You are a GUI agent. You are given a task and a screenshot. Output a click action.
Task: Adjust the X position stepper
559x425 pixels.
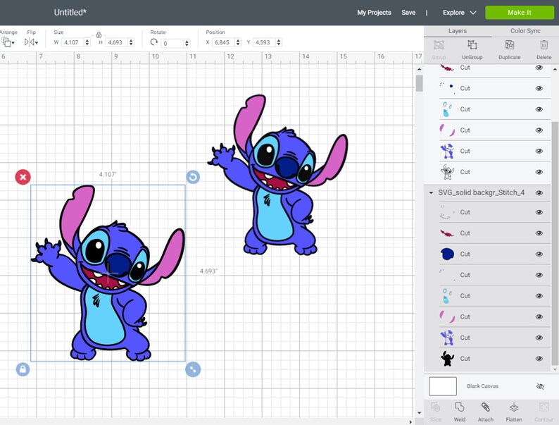coord(238,42)
